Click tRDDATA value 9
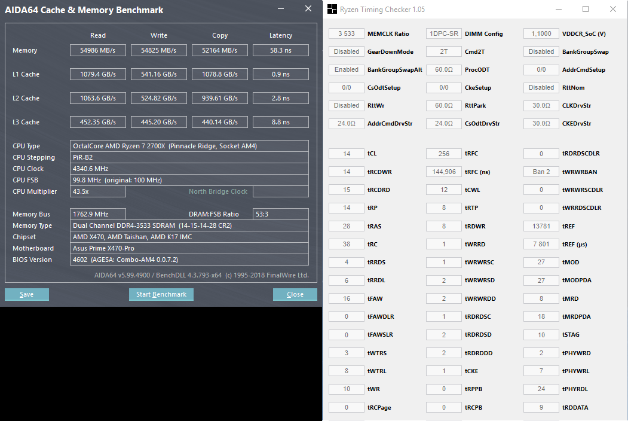 click(541, 407)
